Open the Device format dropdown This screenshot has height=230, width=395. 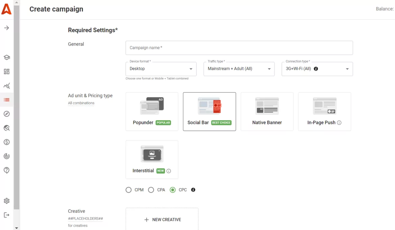tap(161, 69)
